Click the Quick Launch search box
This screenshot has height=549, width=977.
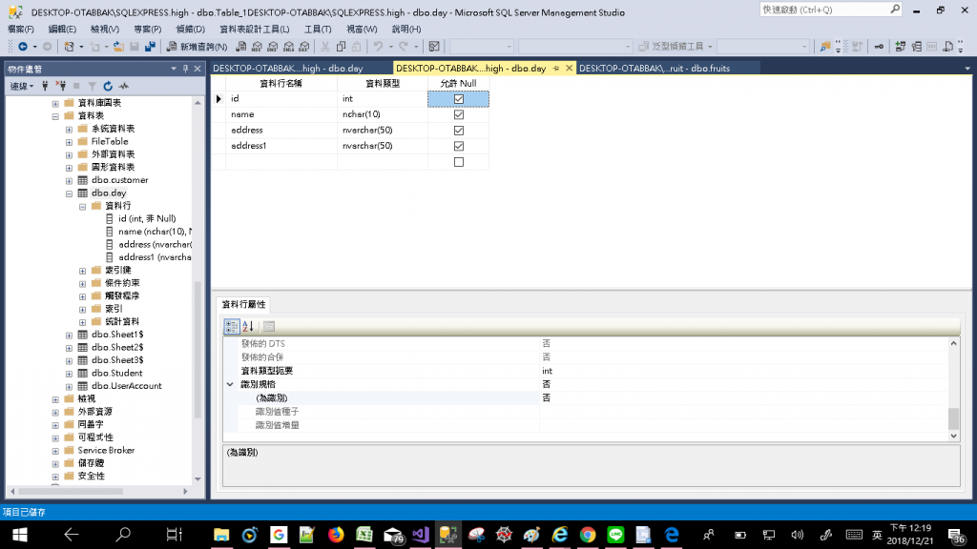(829, 10)
